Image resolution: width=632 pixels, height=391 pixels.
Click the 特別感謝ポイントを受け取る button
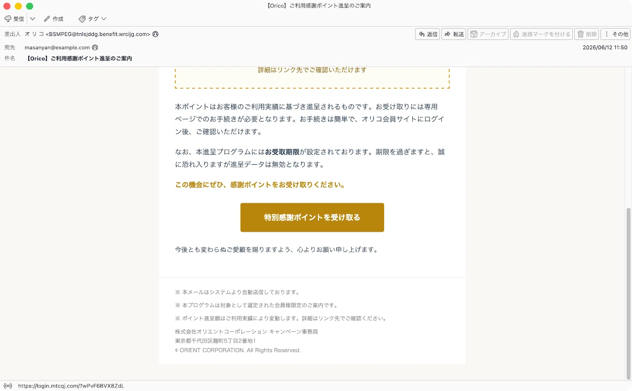tap(312, 217)
